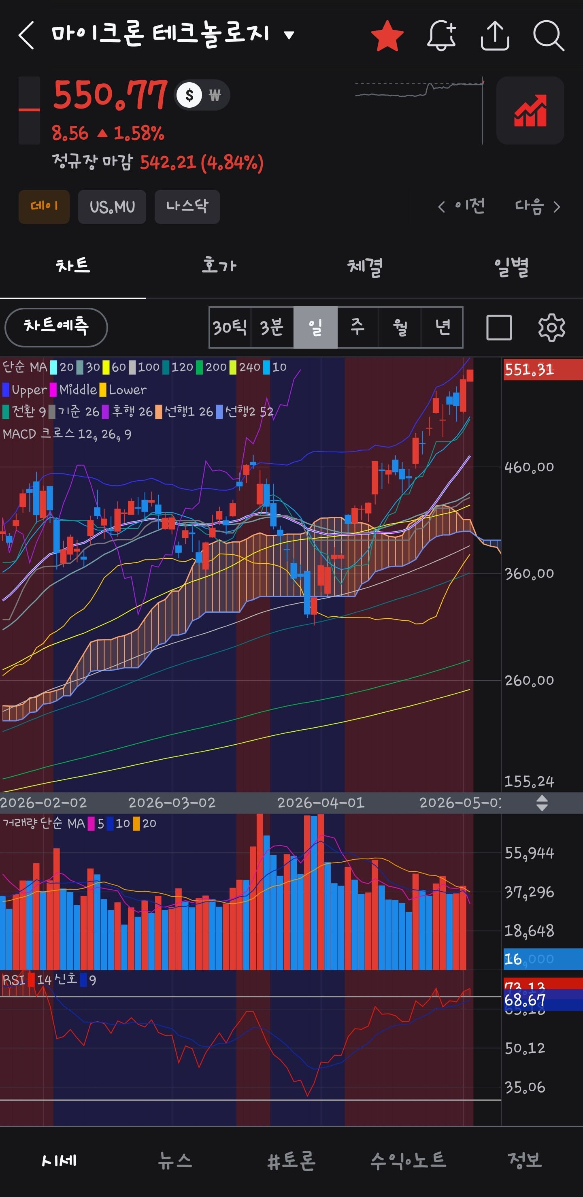Screen dimensions: 583x1197
Task: Expand chart to fullscreen square icon
Action: 499,327
